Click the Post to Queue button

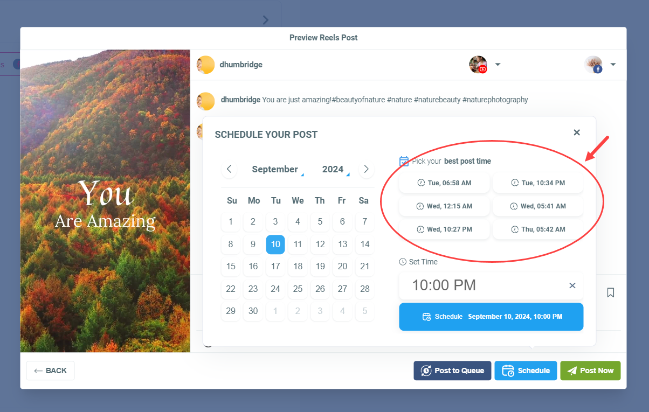452,371
